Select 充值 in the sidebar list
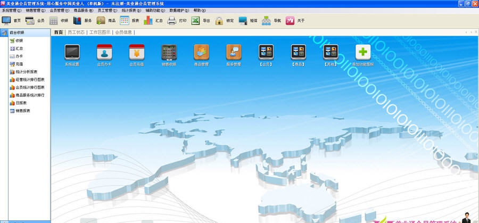This screenshot has width=479, height=223. (19, 64)
